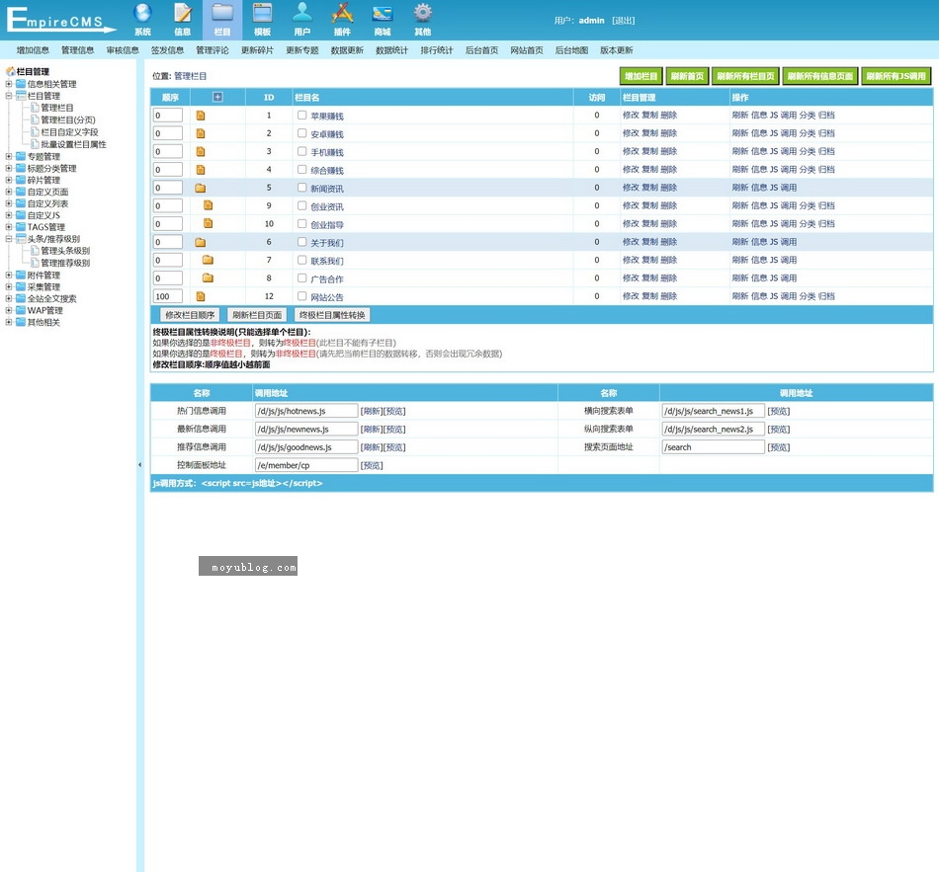Image resolution: width=939 pixels, height=872 pixels.
Task: Click the folder icon for 新闻资讯 row
Action: pyautogui.click(x=200, y=188)
